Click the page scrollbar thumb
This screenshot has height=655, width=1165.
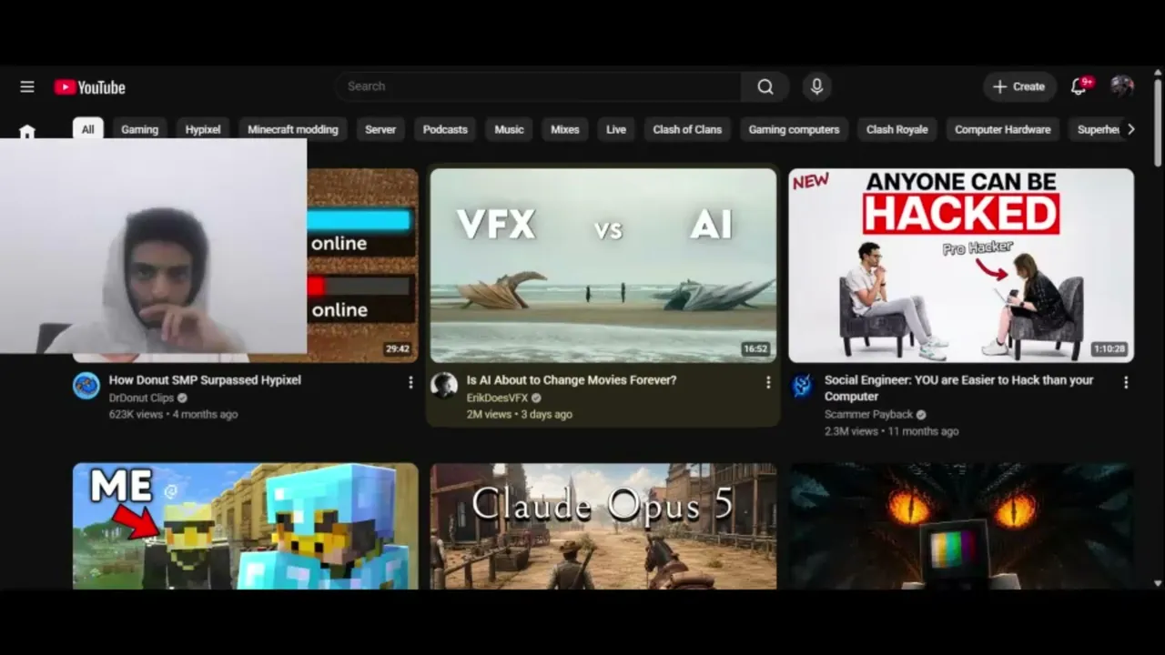click(x=1158, y=123)
